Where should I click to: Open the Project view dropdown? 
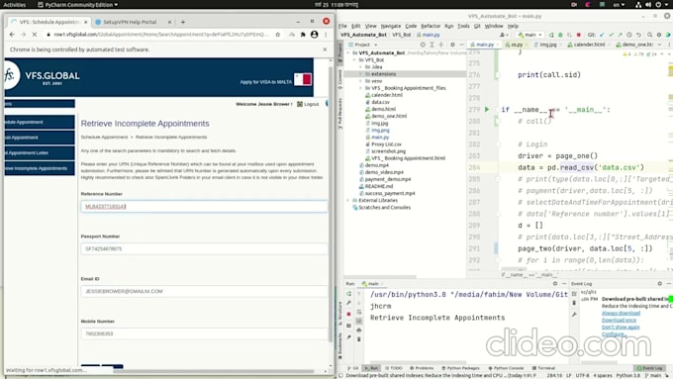click(x=363, y=45)
